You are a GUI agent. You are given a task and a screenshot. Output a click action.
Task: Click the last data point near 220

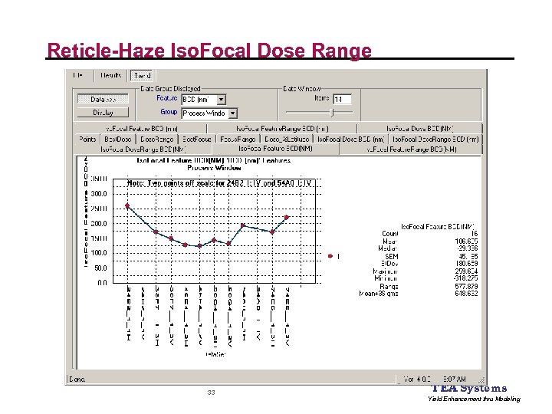pyautogui.click(x=287, y=218)
